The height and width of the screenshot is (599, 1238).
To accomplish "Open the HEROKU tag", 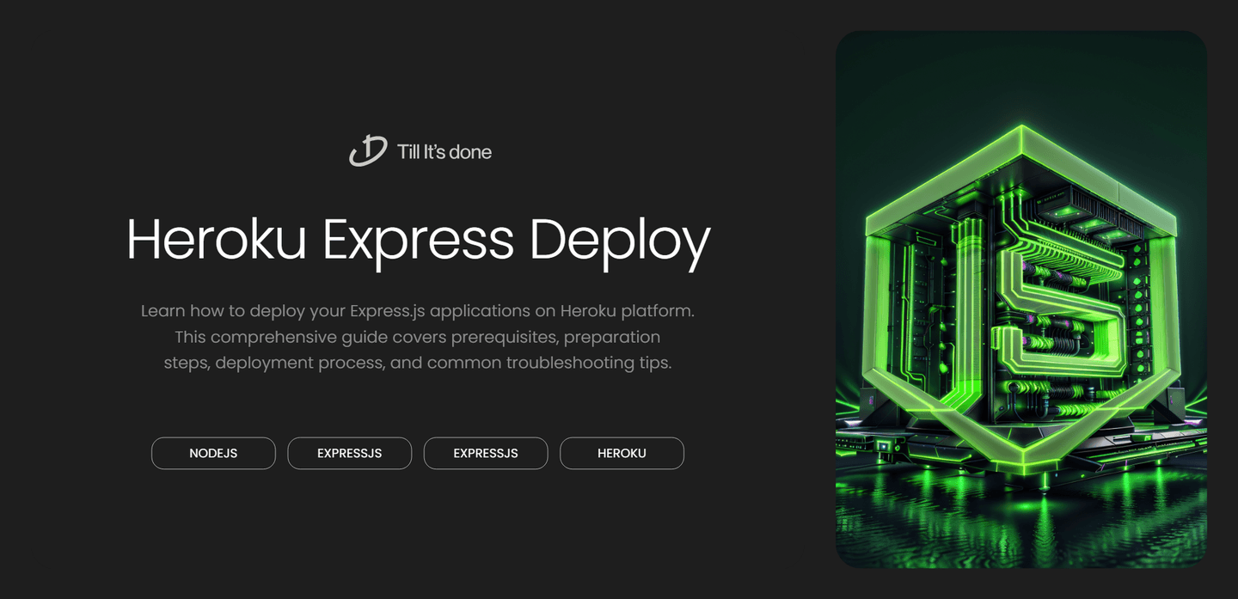I will pos(622,453).
